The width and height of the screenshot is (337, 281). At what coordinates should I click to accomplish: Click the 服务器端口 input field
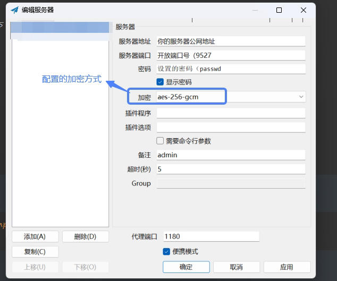(231, 55)
